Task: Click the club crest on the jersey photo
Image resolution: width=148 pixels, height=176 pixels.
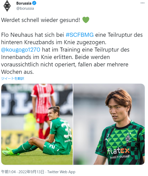Action: click(x=128, y=139)
